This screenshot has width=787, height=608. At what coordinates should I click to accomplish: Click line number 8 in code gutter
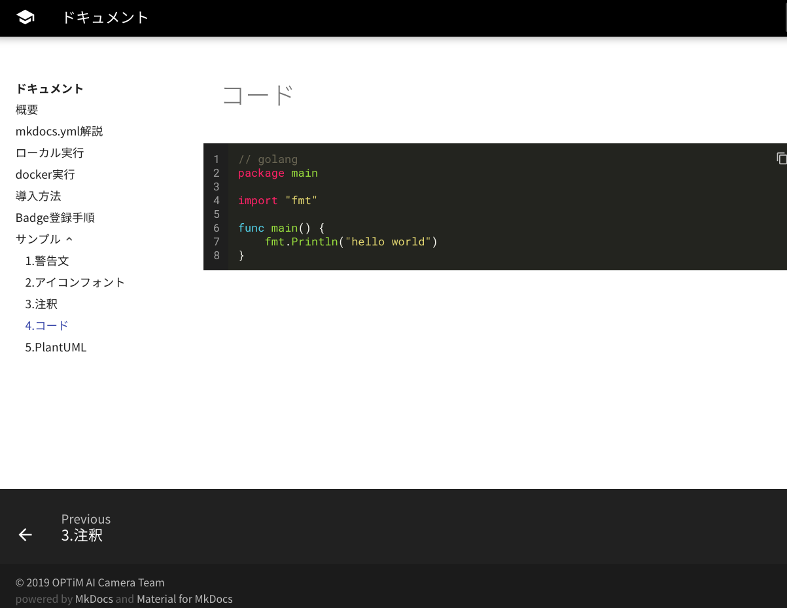click(x=217, y=255)
